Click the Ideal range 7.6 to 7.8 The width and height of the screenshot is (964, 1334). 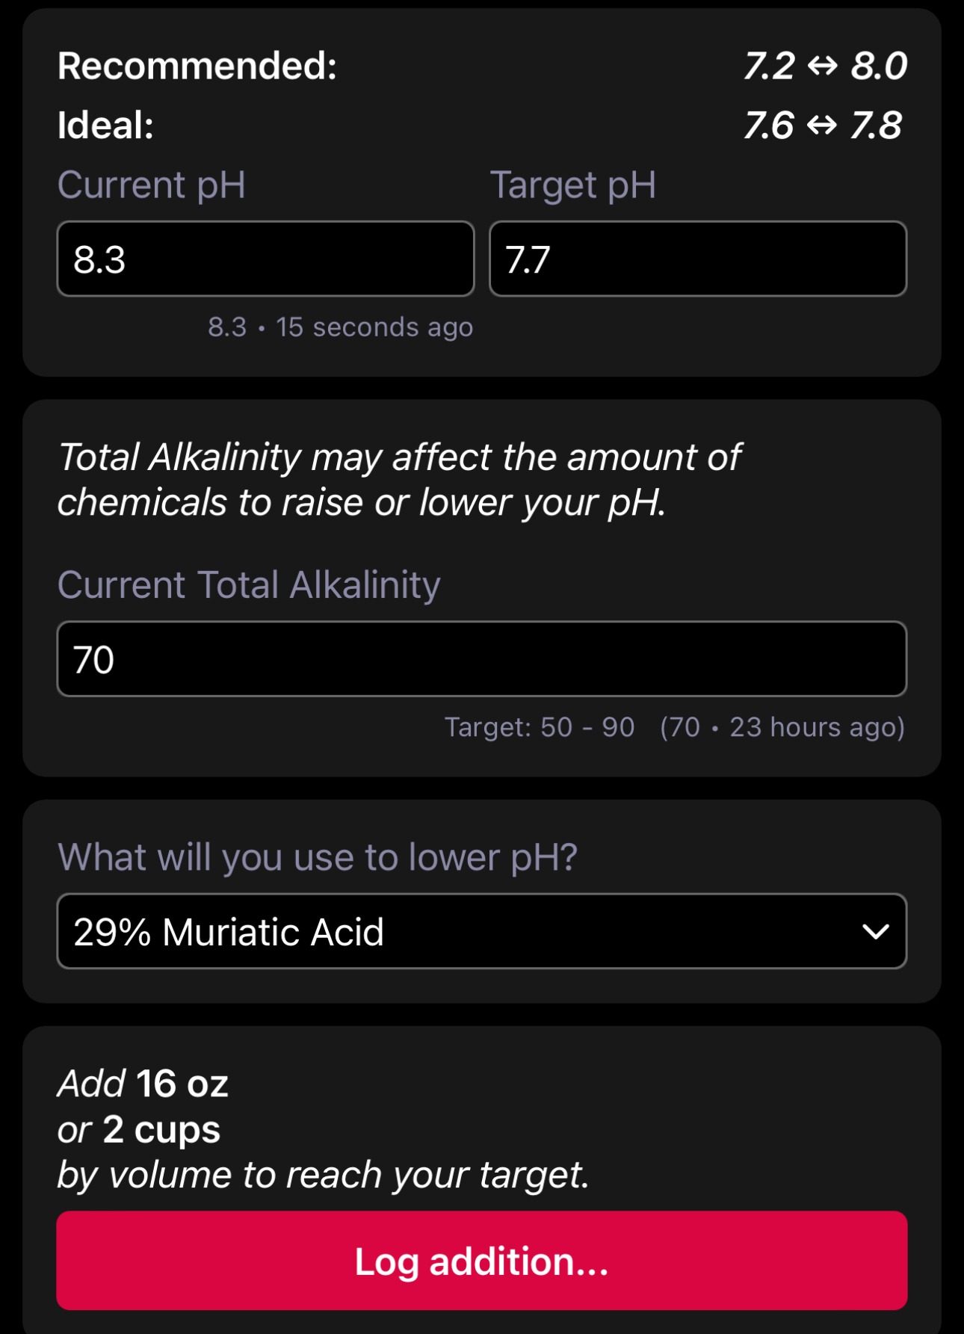coord(823,125)
